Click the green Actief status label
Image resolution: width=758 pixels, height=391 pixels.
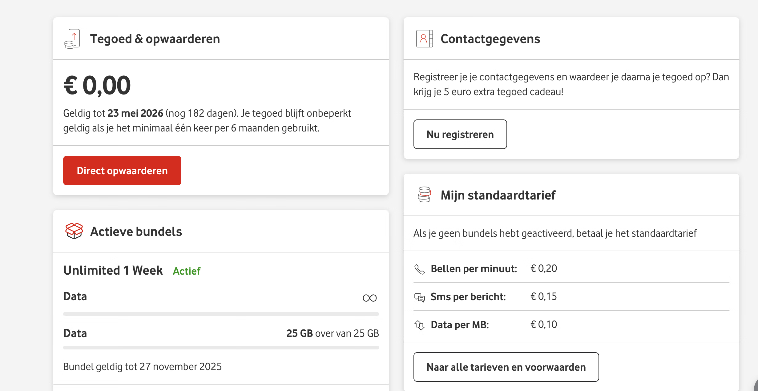pos(187,271)
